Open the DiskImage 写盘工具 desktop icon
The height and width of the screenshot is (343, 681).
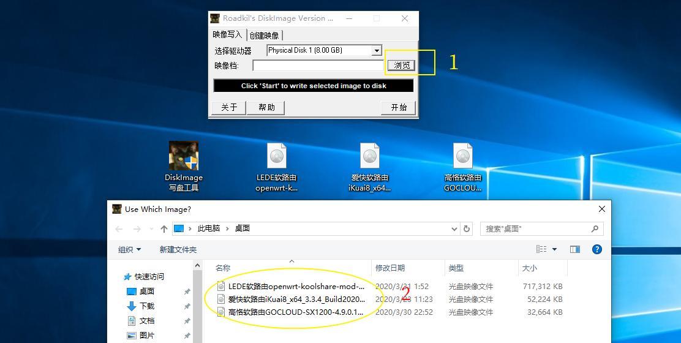(x=184, y=167)
